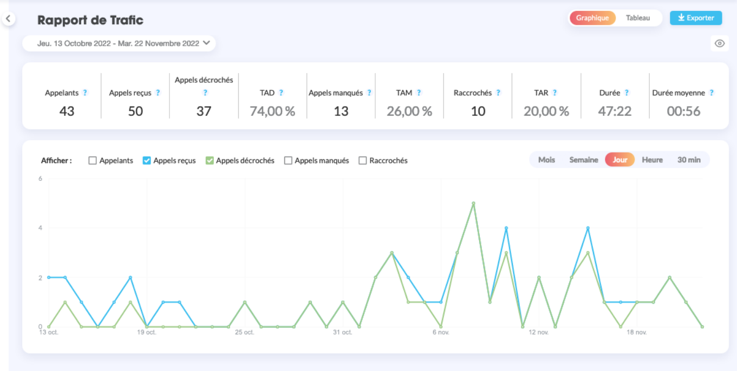Enable the Appelants checkbox
The height and width of the screenshot is (371, 737).
(x=93, y=160)
